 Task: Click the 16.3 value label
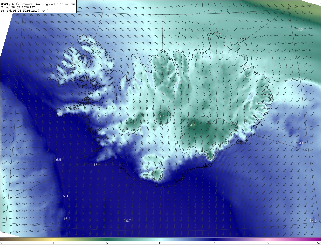click(64, 196)
